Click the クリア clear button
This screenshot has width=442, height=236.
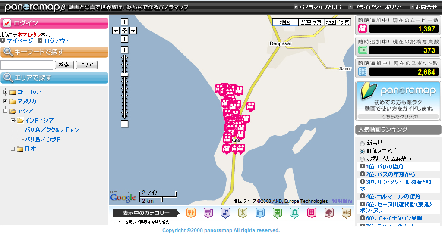tap(86, 65)
